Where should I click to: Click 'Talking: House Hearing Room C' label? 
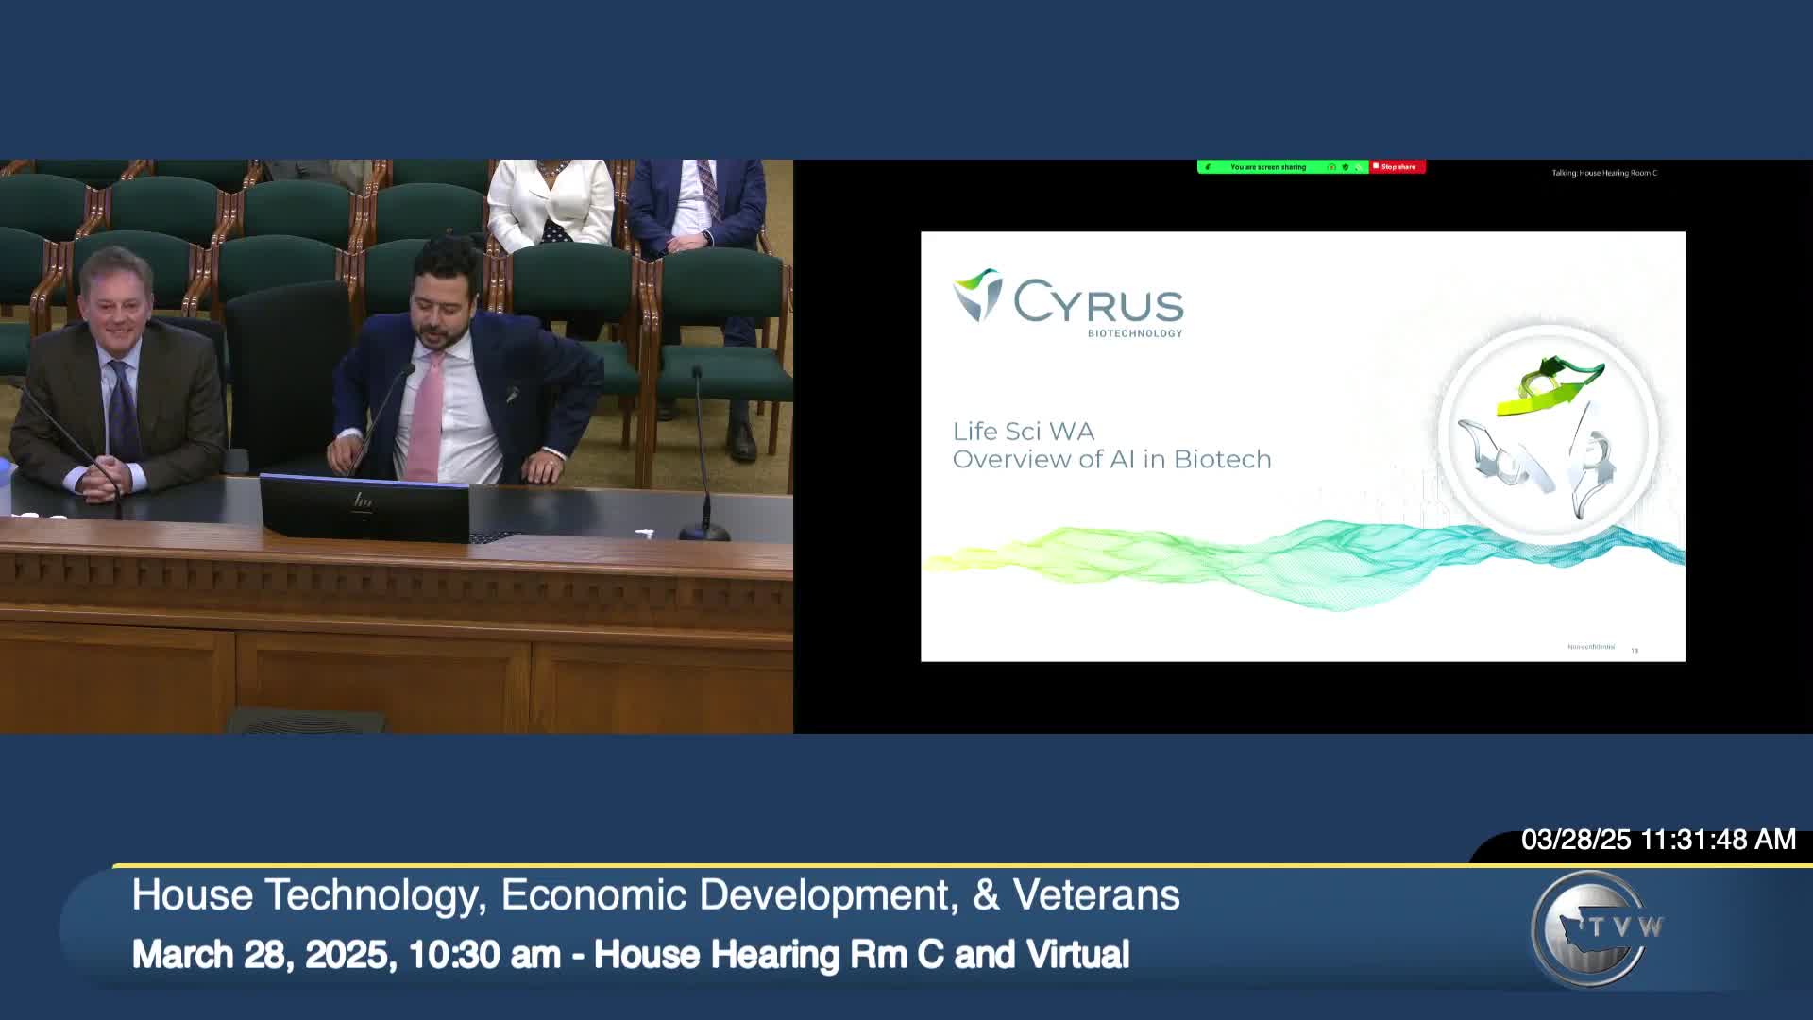[1604, 173]
